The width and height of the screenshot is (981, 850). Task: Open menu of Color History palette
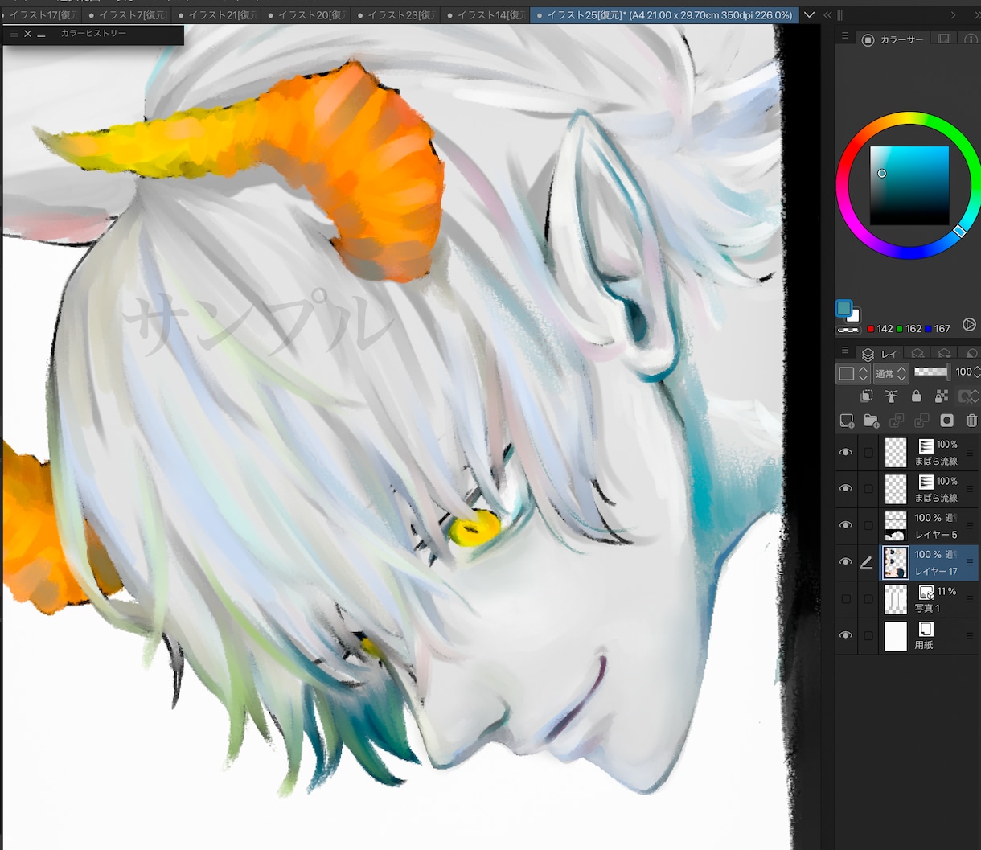point(14,34)
